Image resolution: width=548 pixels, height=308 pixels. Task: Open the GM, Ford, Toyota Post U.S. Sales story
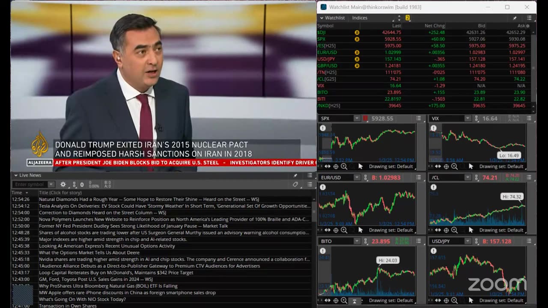pos(95,279)
